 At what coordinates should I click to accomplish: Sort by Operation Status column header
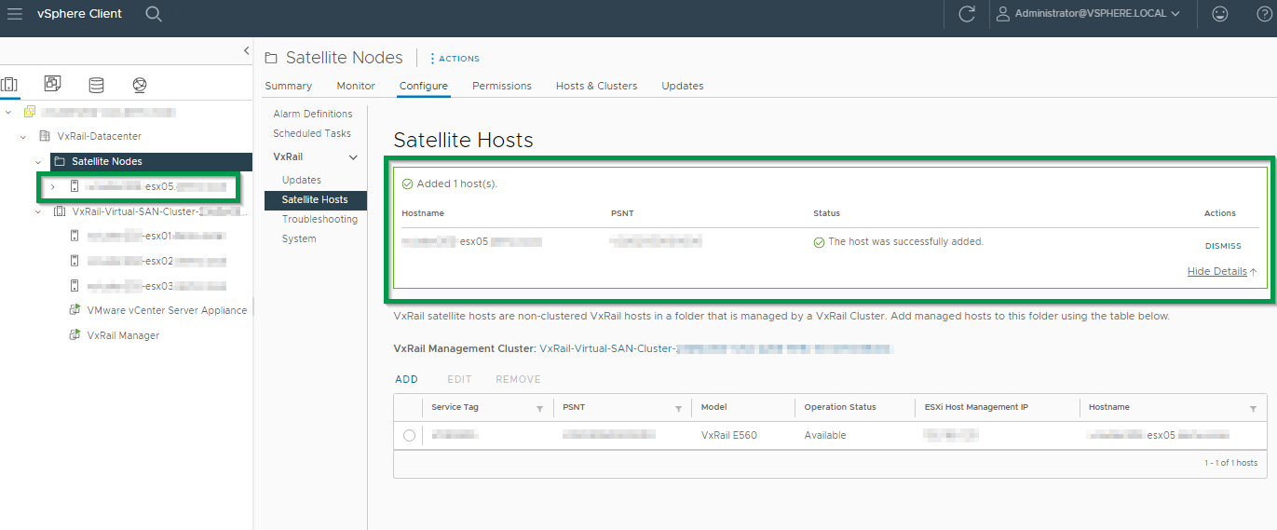840,407
